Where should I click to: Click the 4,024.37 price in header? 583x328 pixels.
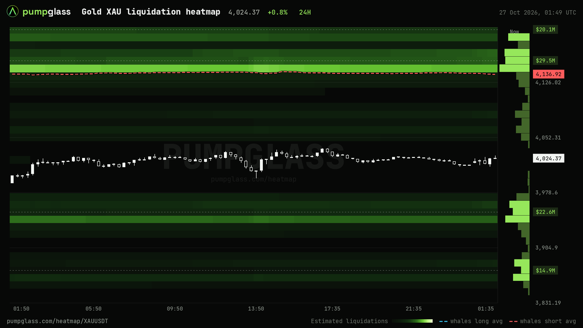click(244, 12)
